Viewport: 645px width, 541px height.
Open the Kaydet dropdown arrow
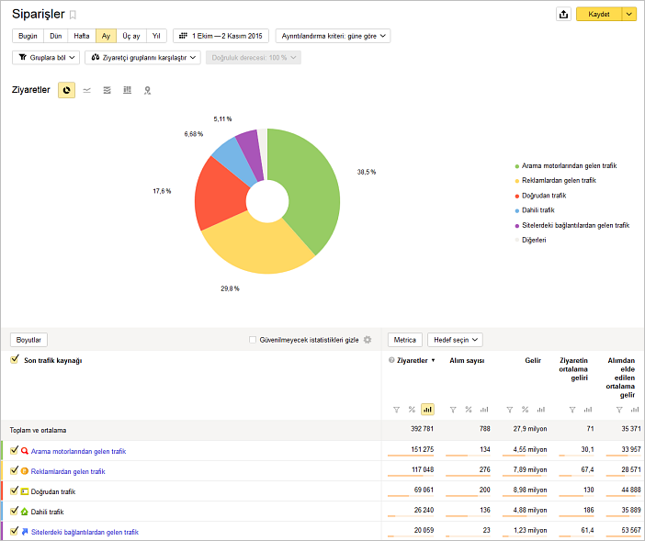pos(629,14)
